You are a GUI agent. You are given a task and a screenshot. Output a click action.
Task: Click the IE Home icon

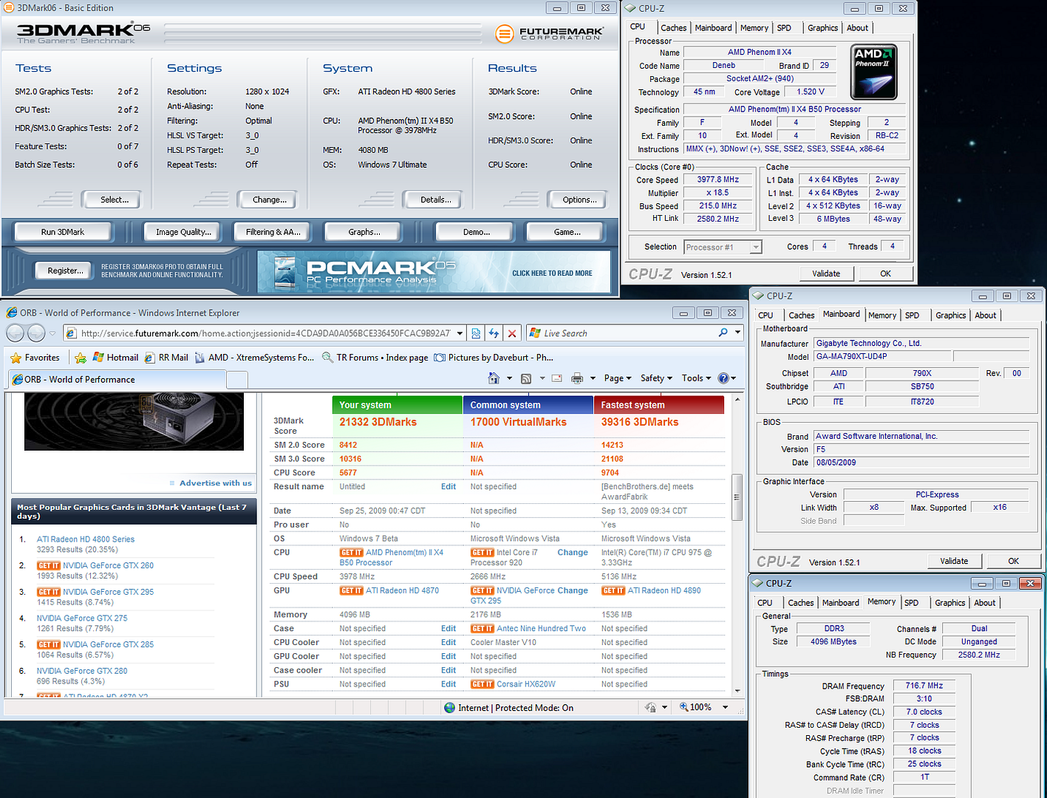pos(494,378)
